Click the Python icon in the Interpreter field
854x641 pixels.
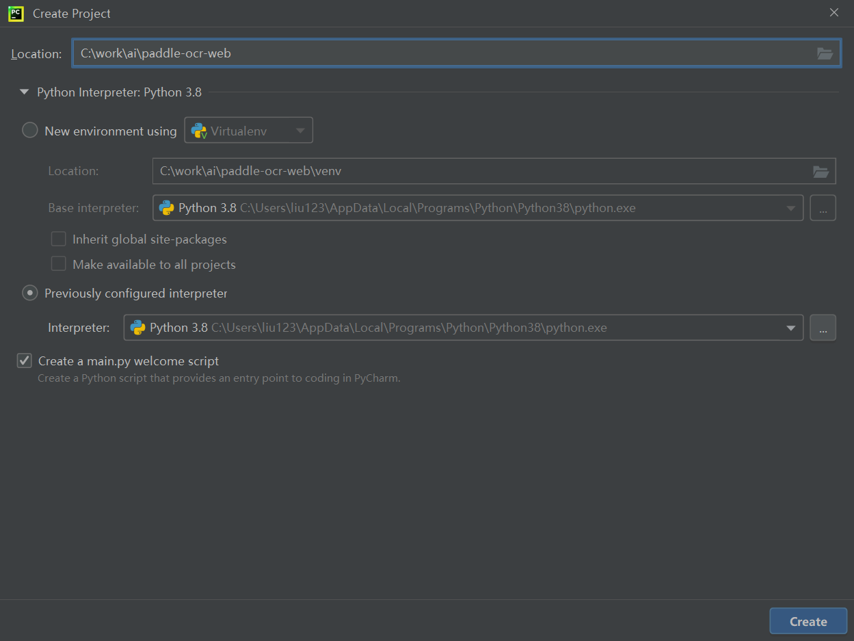click(137, 328)
